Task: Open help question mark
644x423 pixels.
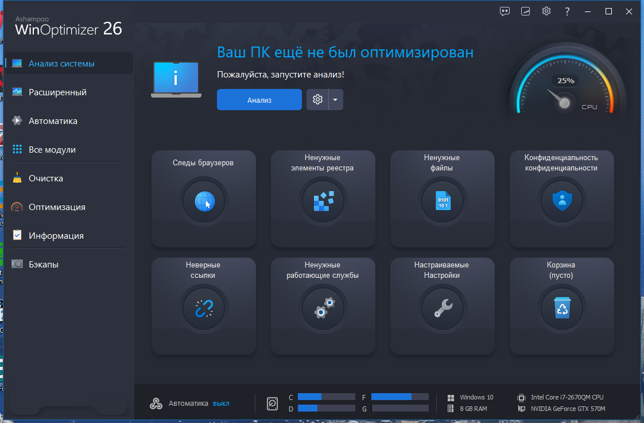Action: (x=567, y=11)
